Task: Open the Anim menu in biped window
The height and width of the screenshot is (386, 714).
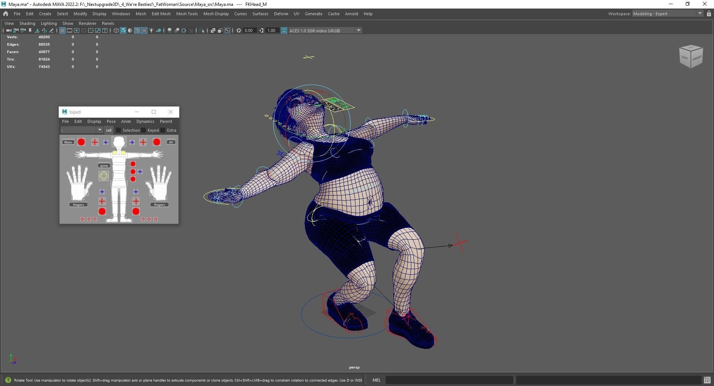Action: 126,121
